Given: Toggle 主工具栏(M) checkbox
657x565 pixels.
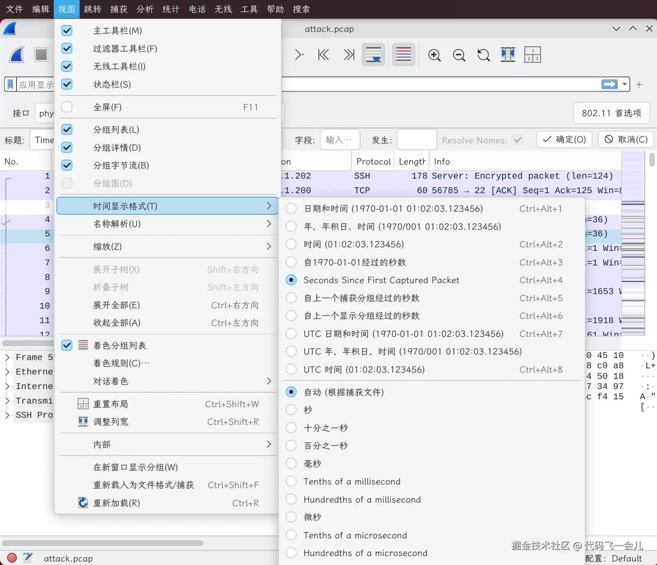Looking at the screenshot, I should 67,31.
